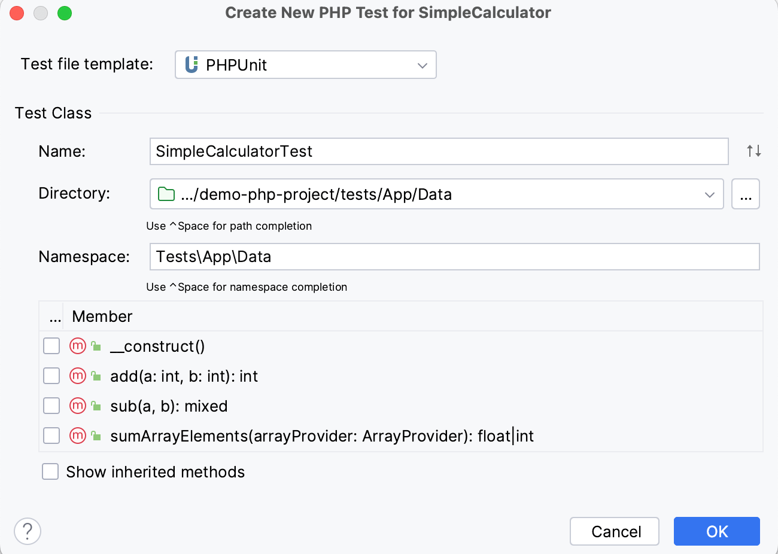This screenshot has height=554, width=778.
Task: Click the Member column header
Action: pyautogui.click(x=102, y=316)
